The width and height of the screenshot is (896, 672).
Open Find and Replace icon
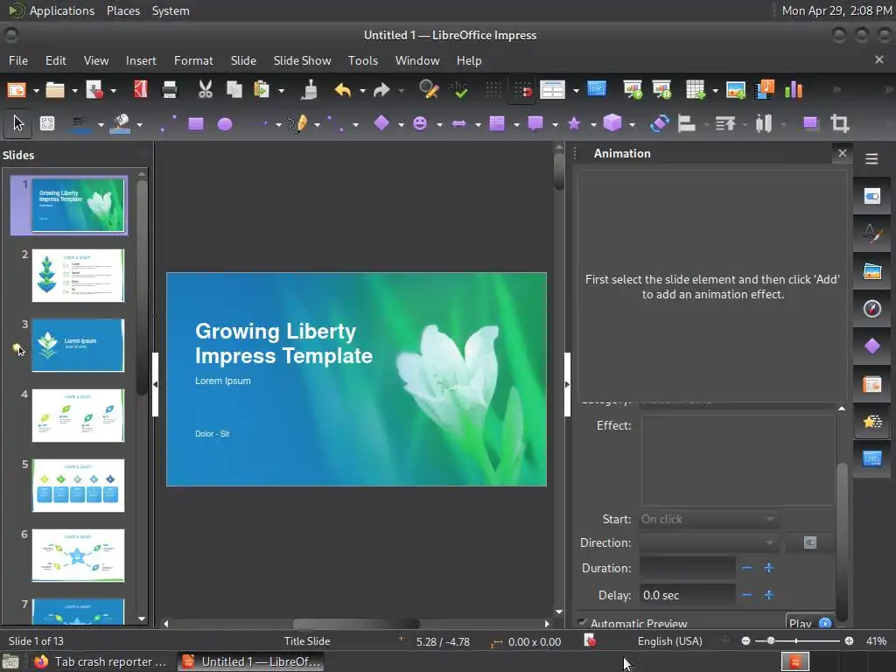(428, 90)
